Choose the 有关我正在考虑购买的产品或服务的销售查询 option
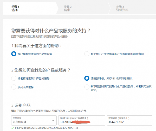Screen dimensions: 156x131 click(x=87, y=54)
